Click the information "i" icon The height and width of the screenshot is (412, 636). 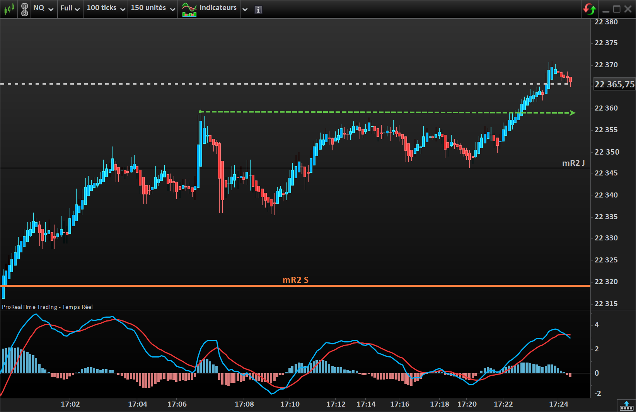click(x=258, y=10)
